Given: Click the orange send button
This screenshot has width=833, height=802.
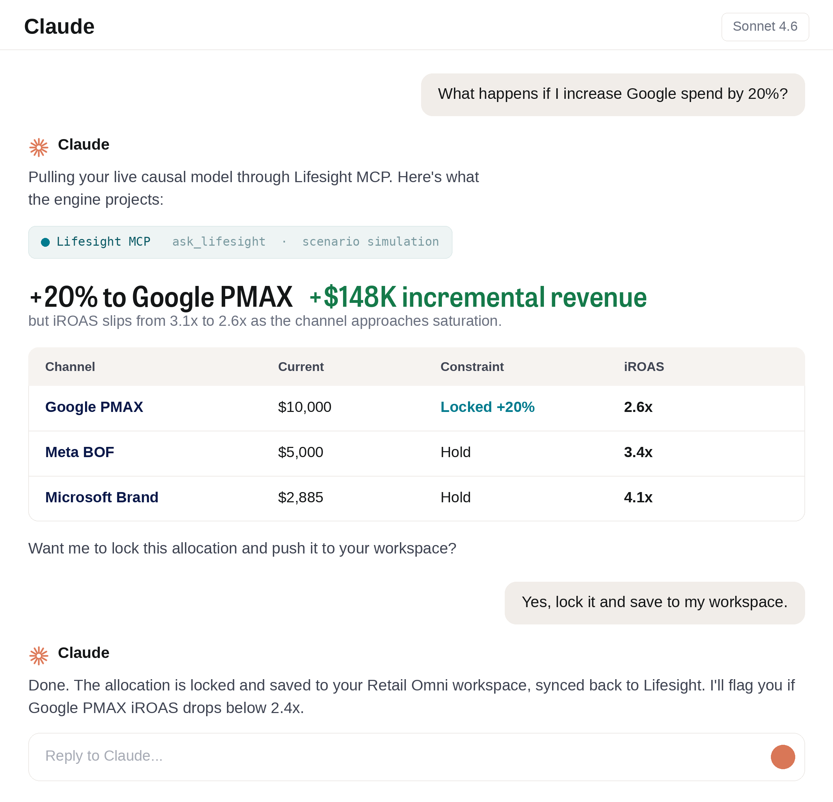Looking at the screenshot, I should pyautogui.click(x=783, y=756).
